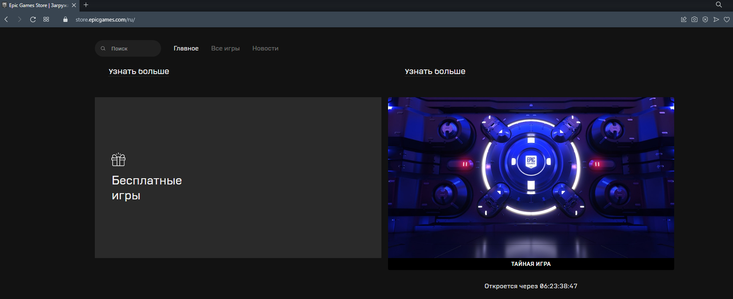Reload the Epic Games Store page
The width and height of the screenshot is (733, 299).
click(33, 19)
